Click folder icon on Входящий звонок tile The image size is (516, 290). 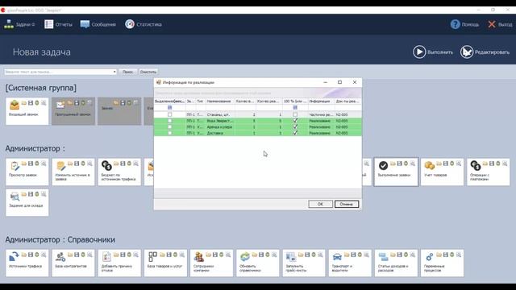click(24, 103)
